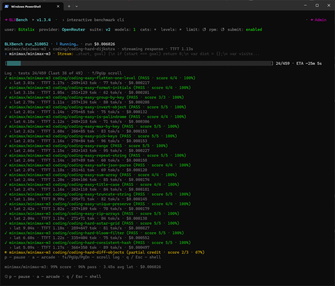
Task: Click the partial credit icon beside coding-hard-diff-objects
Action: (6, 252)
